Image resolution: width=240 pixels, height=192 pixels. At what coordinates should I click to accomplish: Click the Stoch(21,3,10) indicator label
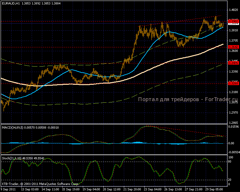point(12,158)
